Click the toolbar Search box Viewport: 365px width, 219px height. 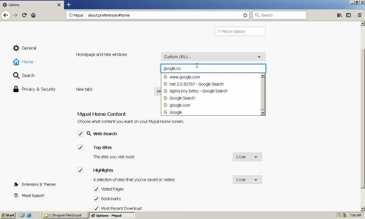pyautogui.click(x=279, y=15)
